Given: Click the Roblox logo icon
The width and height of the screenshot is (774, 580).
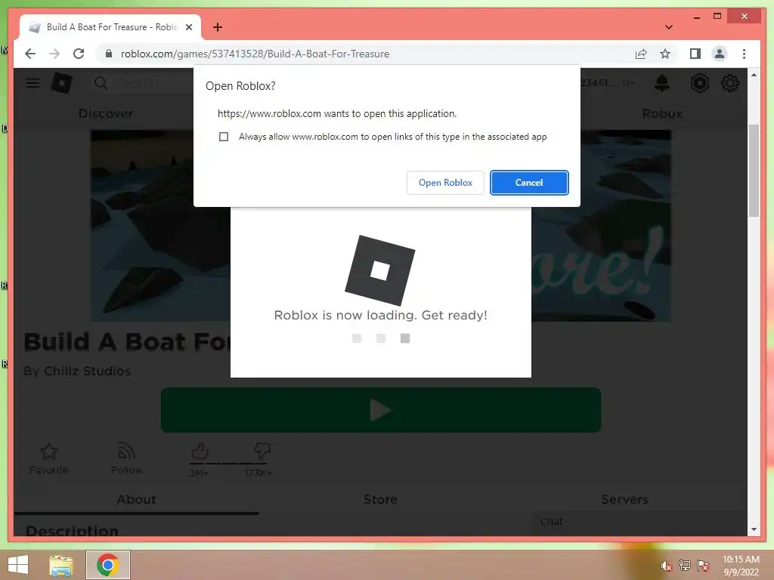Looking at the screenshot, I should [62, 83].
